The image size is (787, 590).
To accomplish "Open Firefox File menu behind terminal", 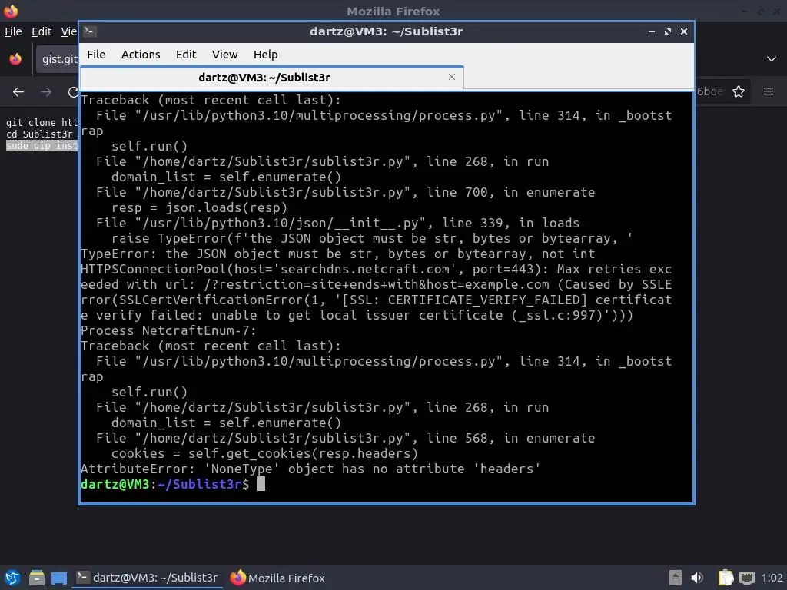I will click(13, 31).
